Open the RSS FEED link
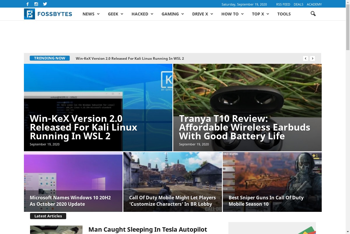The width and height of the screenshot is (350, 234). [283, 4]
